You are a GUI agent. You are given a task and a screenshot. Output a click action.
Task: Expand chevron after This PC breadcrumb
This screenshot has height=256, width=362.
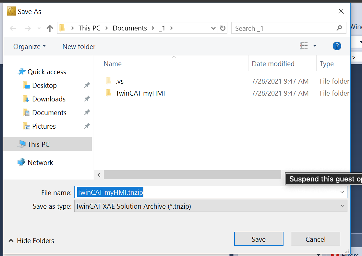click(107, 28)
